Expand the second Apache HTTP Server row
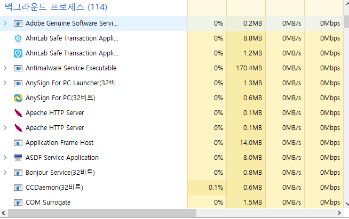This screenshot has height=219, width=349. pos(5,127)
